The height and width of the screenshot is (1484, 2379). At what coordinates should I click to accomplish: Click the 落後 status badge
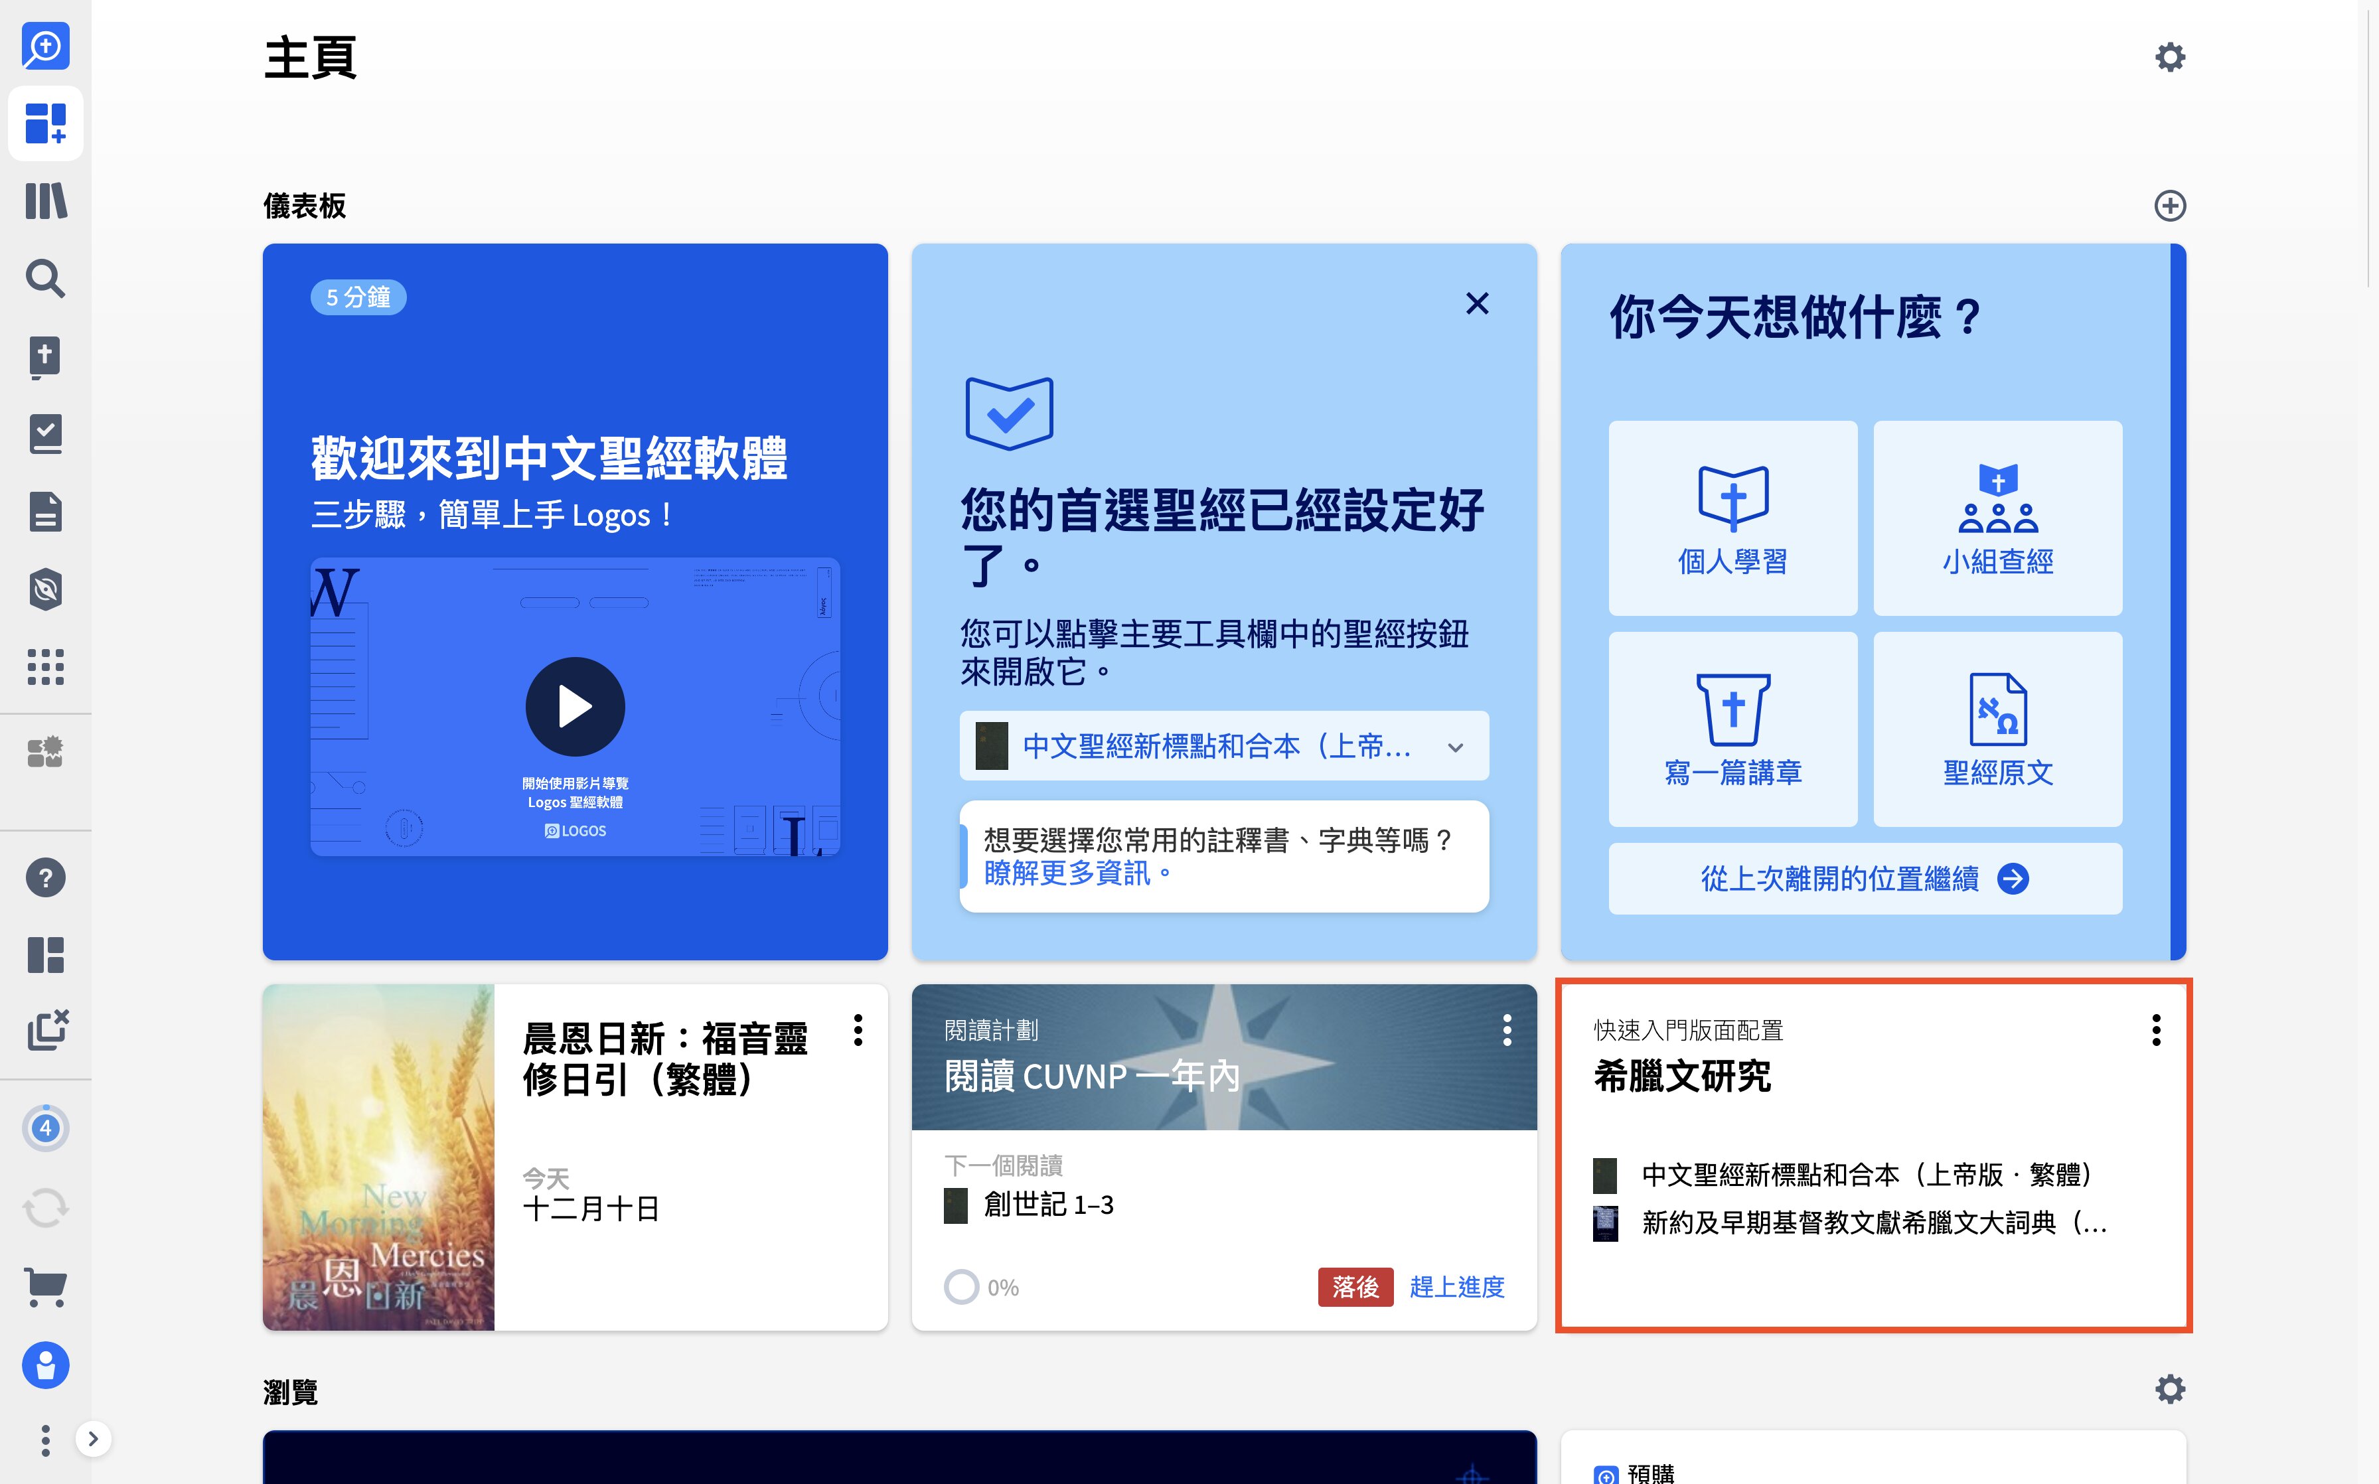1355,1287
